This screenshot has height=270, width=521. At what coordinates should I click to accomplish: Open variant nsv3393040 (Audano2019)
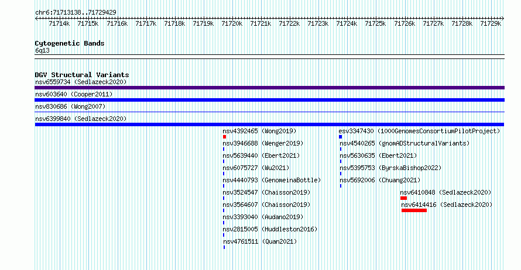coord(263,217)
